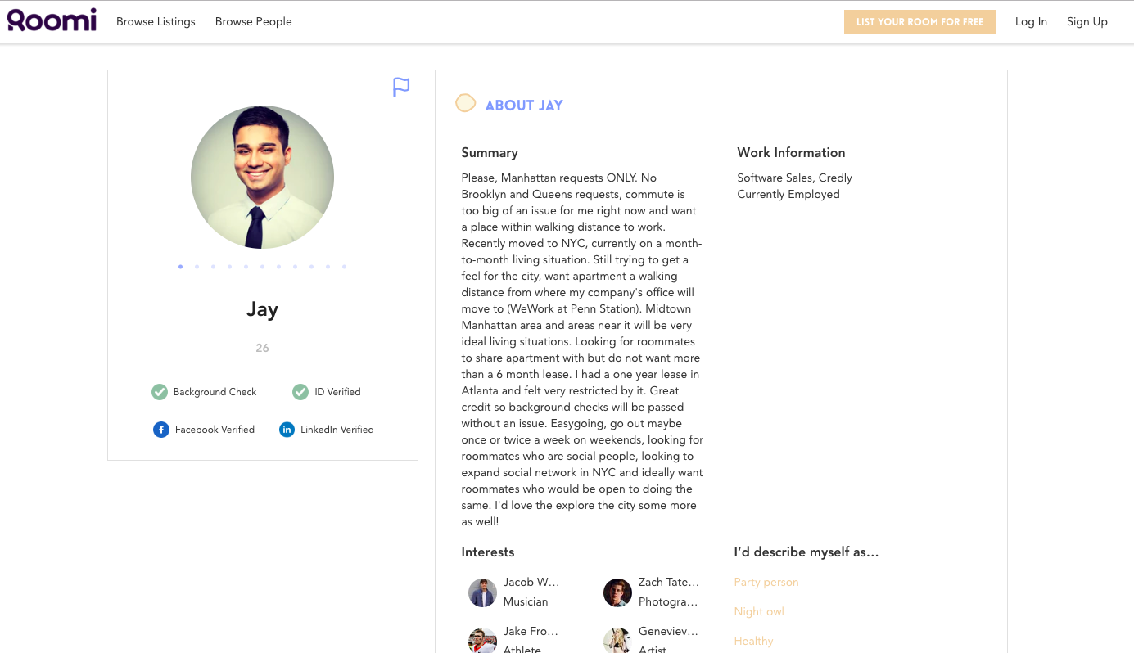This screenshot has height=653, width=1134.
Task: Click Jay's main profile photo
Action: (262, 177)
